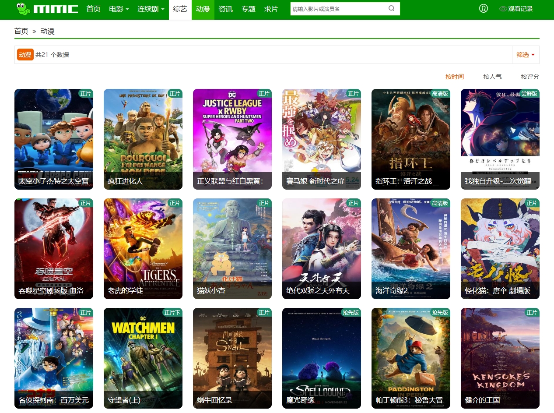554x413 pixels.
Task: Click the search magnifier icon
Action: [392, 8]
